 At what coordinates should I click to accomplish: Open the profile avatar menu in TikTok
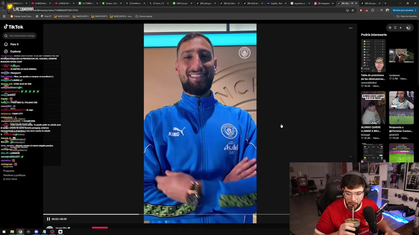pyautogui.click(x=408, y=28)
